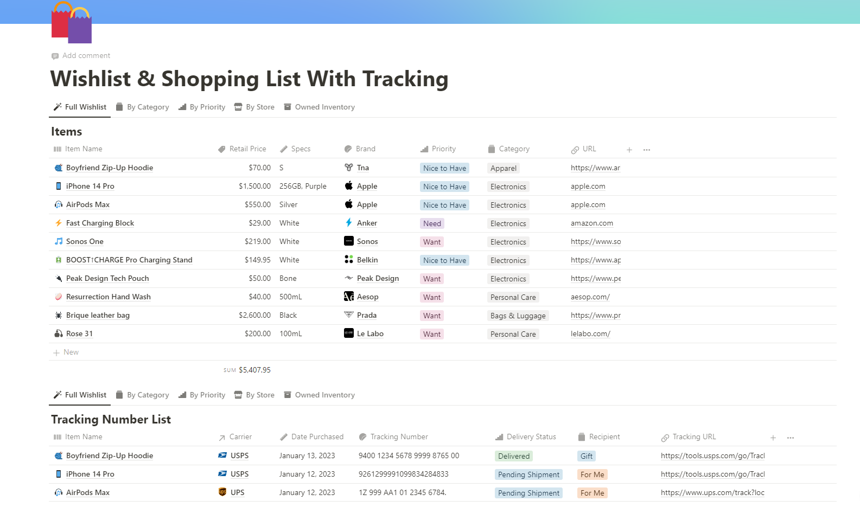The height and width of the screenshot is (507, 860).
Task: Click the Sonos One music note icon
Action: pyautogui.click(x=59, y=241)
